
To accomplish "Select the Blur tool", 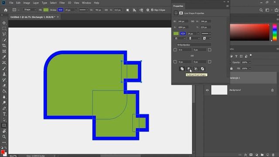I will pos(4,97).
